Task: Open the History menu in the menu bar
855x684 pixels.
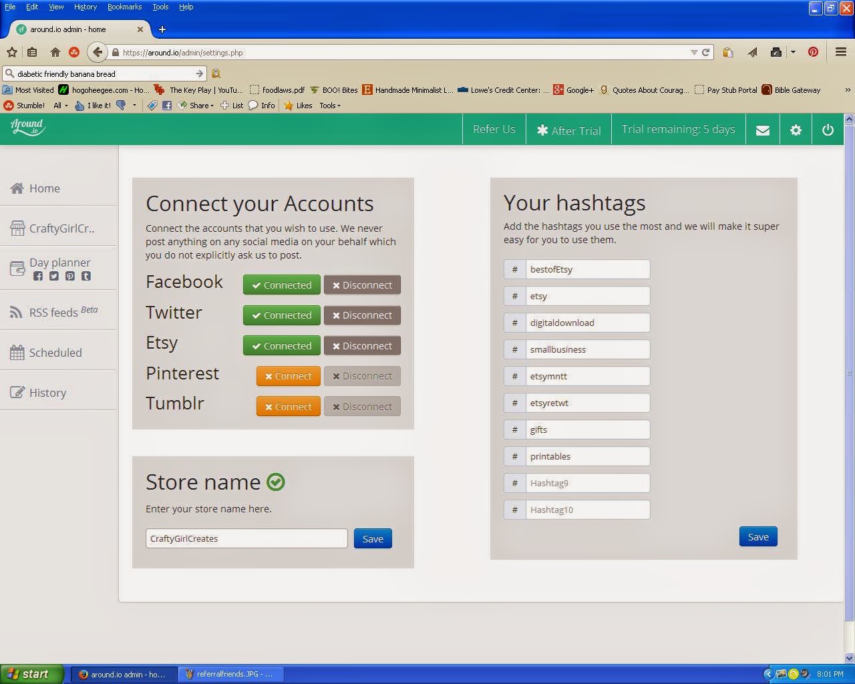Action: (85, 7)
